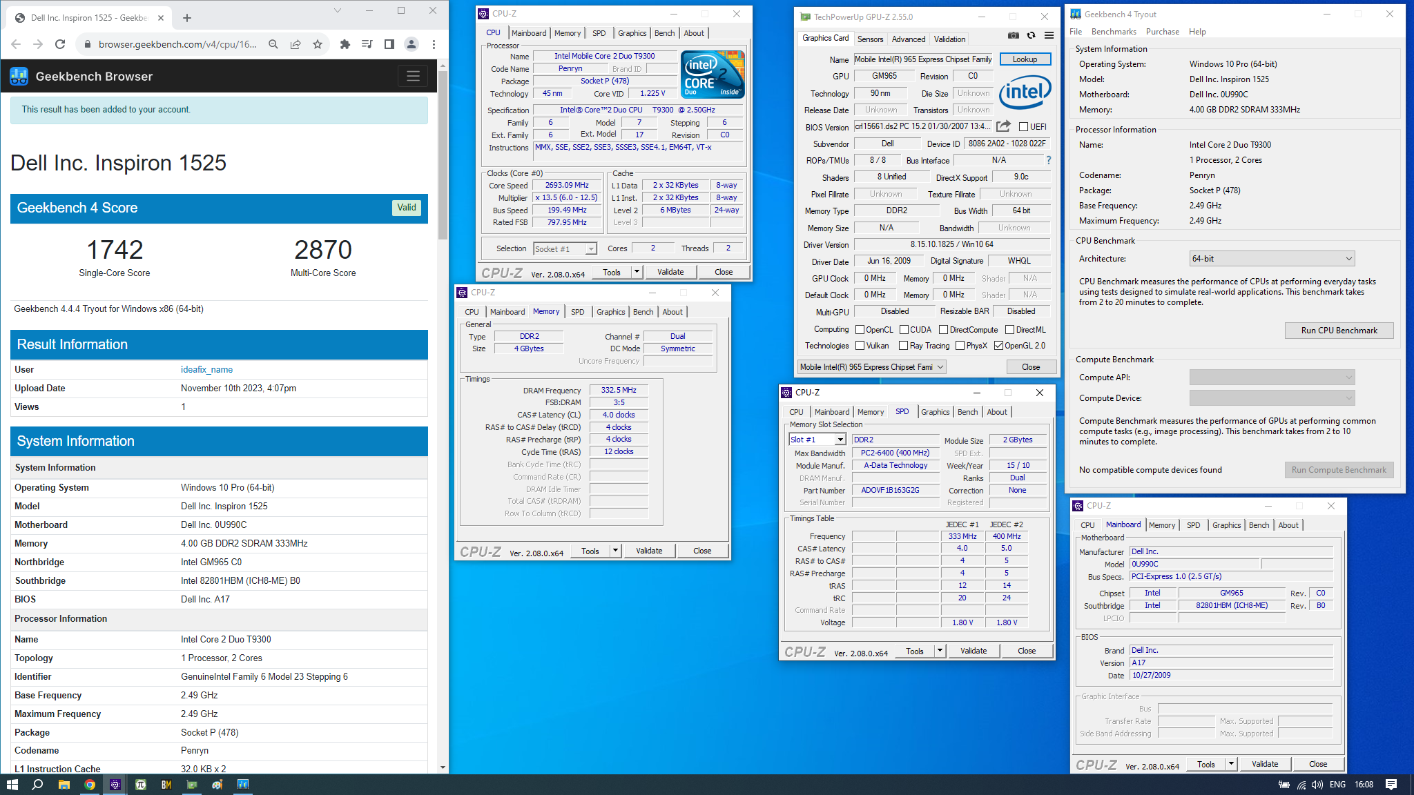Click the Chrome zoom magnifier icon
Image resolution: width=1414 pixels, height=795 pixels.
click(273, 44)
